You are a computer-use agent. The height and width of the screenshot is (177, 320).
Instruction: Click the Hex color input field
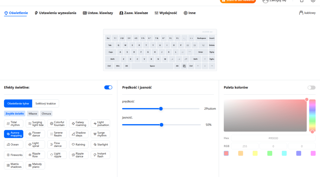click(x=273, y=138)
